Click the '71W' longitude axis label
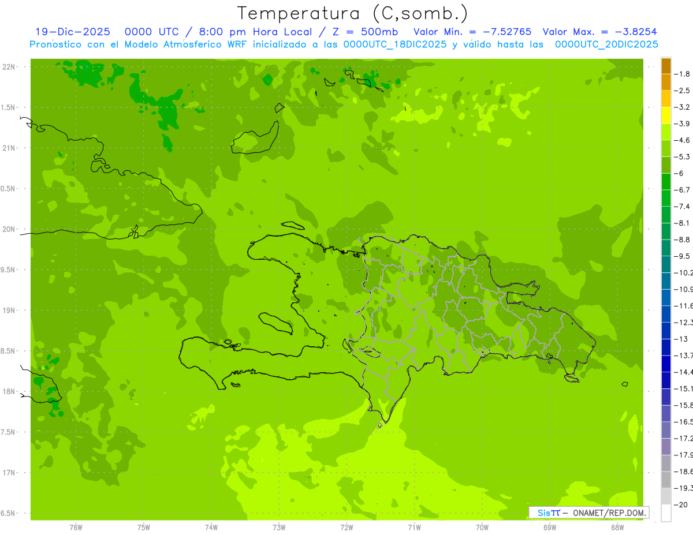693x535 pixels. click(414, 527)
